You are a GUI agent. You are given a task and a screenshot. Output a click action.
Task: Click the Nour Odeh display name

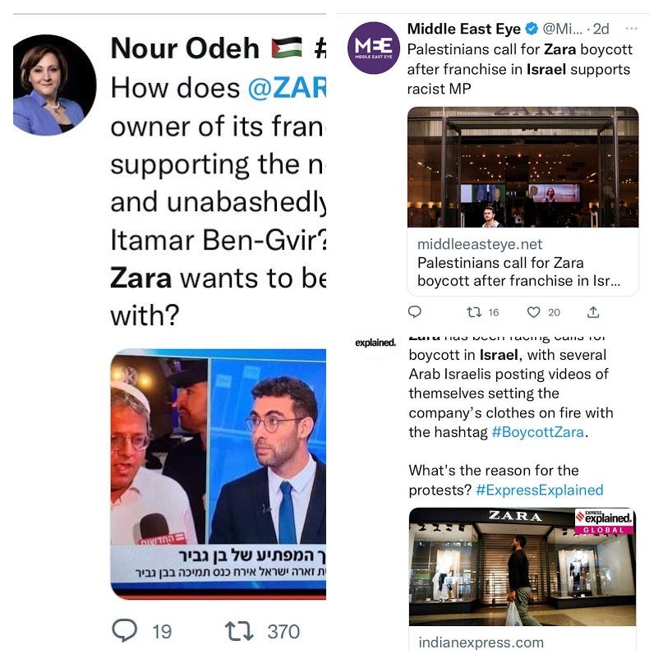[185, 48]
